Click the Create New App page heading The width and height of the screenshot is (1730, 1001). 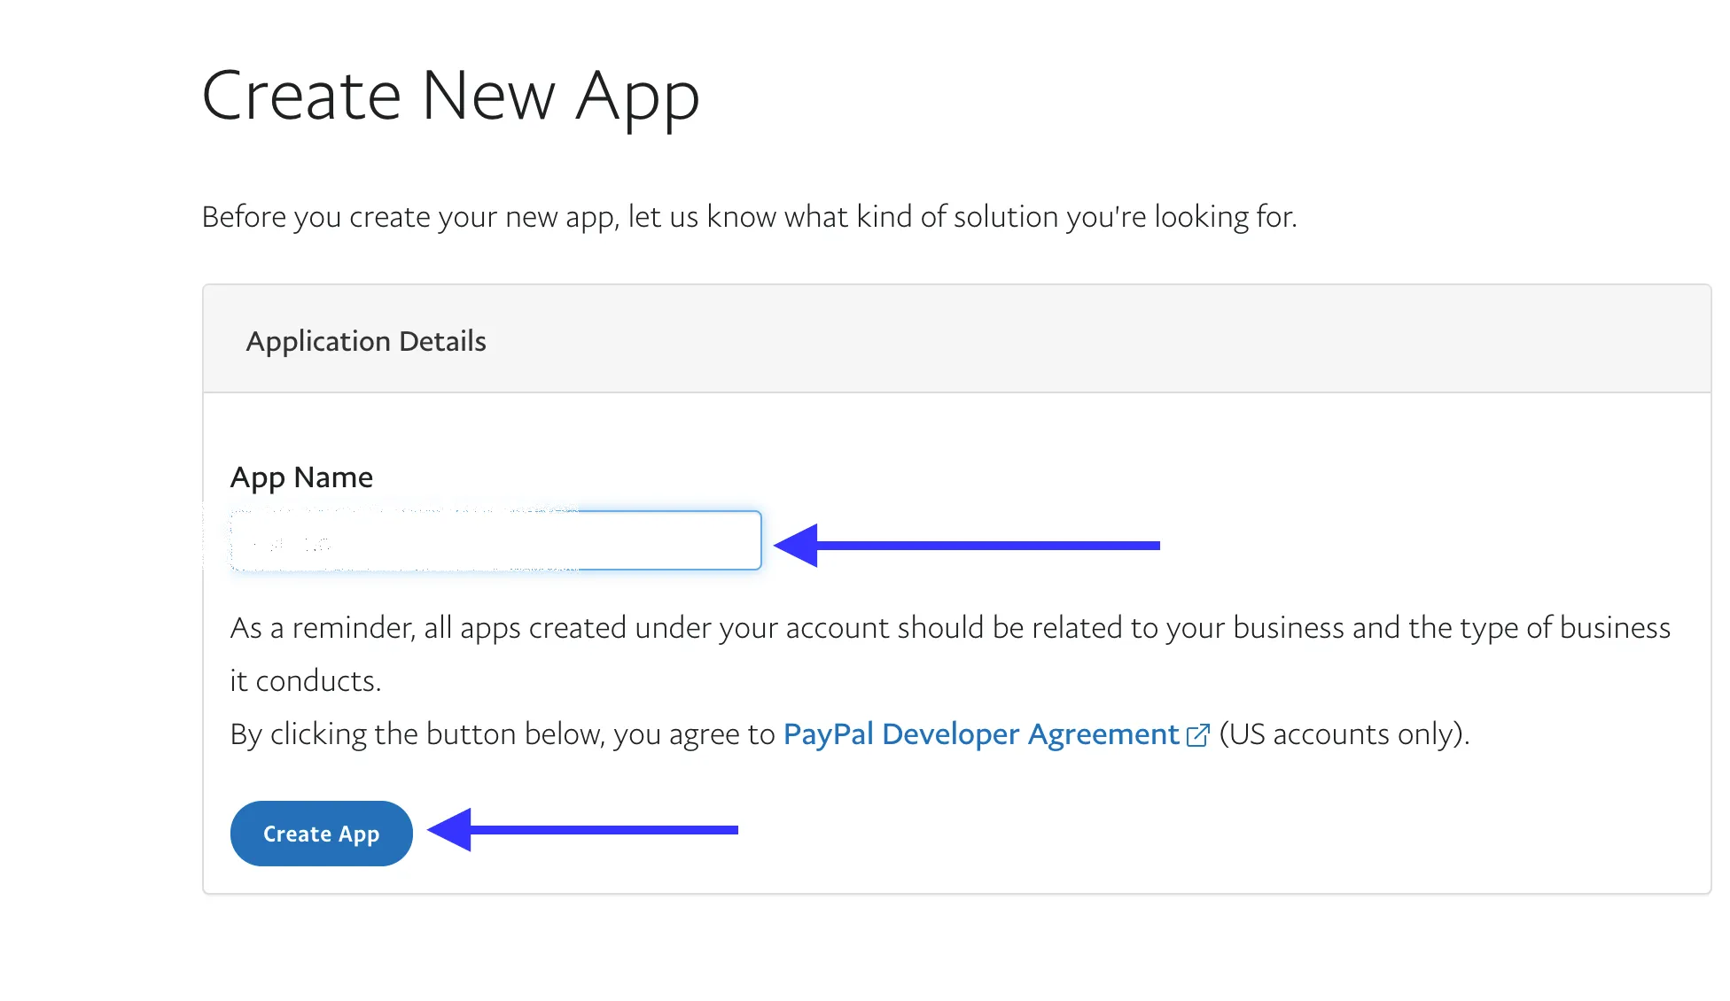[x=451, y=96]
